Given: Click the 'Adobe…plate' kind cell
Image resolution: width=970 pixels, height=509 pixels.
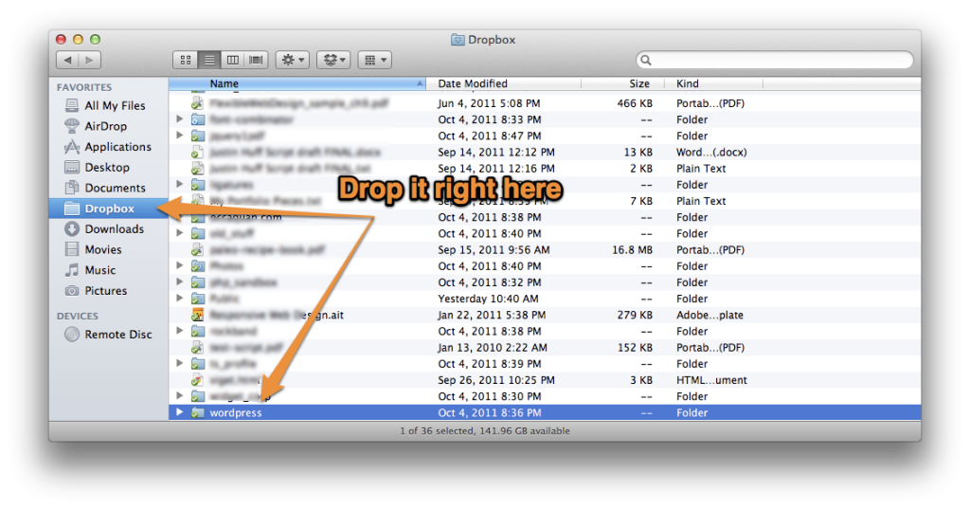Looking at the screenshot, I should pyautogui.click(x=710, y=316).
